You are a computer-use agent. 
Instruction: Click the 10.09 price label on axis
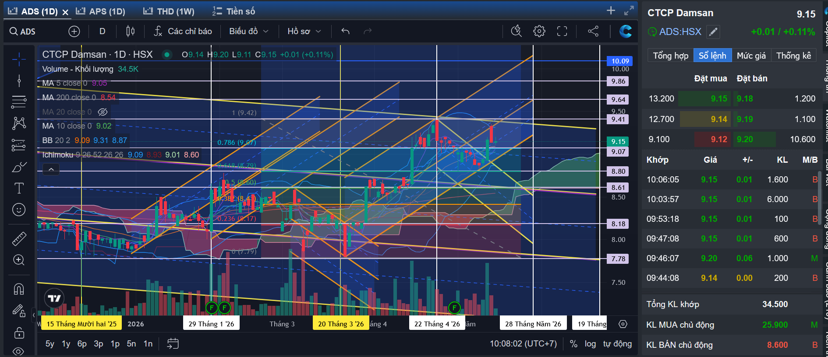point(620,61)
